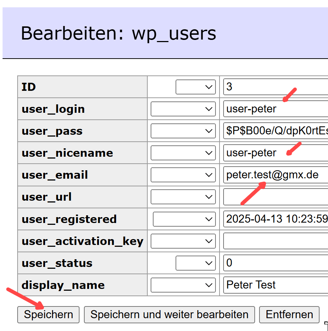Click Speichern und weiter bearbeiten
Image resolution: width=328 pixels, height=331 pixels.
(169, 315)
